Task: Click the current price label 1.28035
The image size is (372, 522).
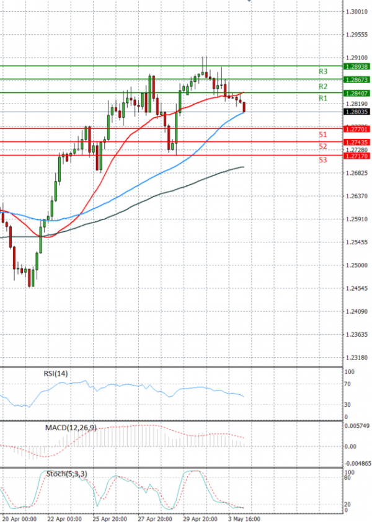Action: [x=357, y=112]
